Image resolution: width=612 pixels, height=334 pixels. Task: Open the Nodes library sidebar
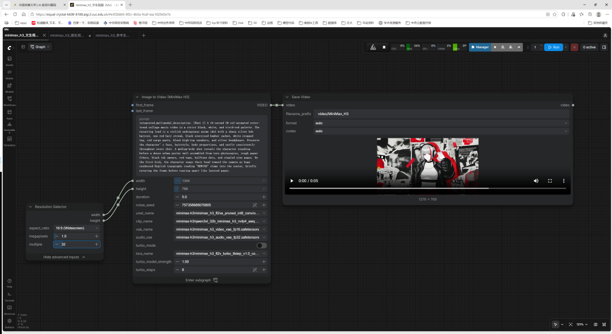tap(10, 74)
